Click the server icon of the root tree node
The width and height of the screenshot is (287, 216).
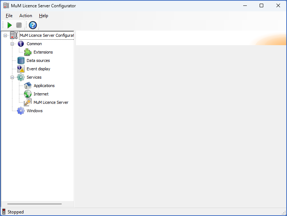point(14,35)
